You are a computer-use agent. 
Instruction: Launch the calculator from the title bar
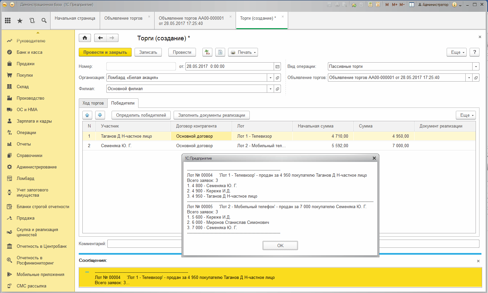(x=370, y=5)
